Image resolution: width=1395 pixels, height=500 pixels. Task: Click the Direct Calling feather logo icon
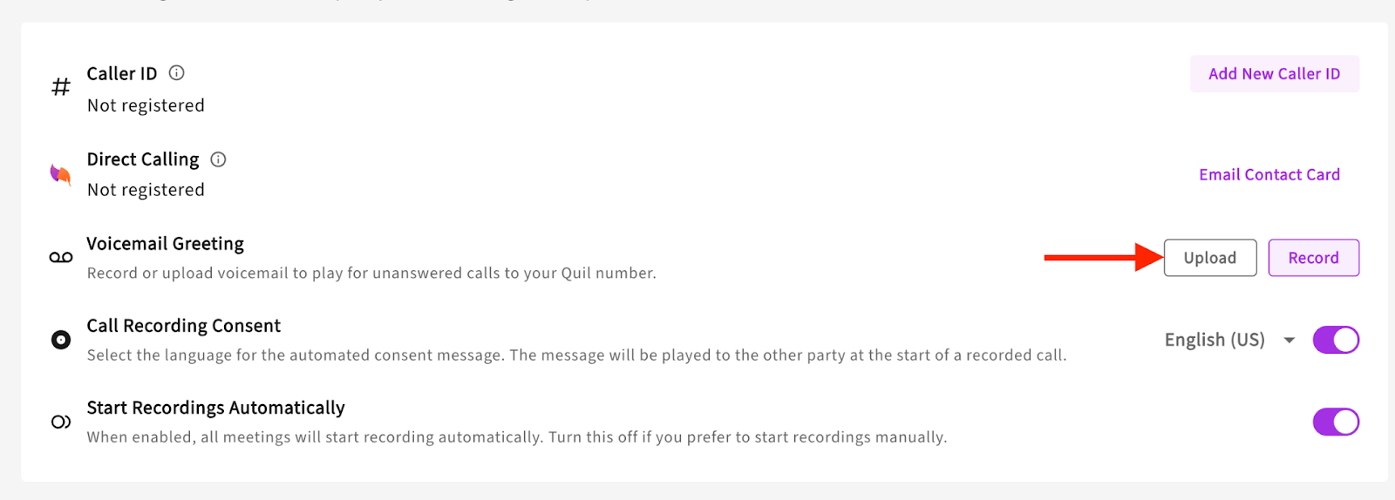(x=60, y=174)
